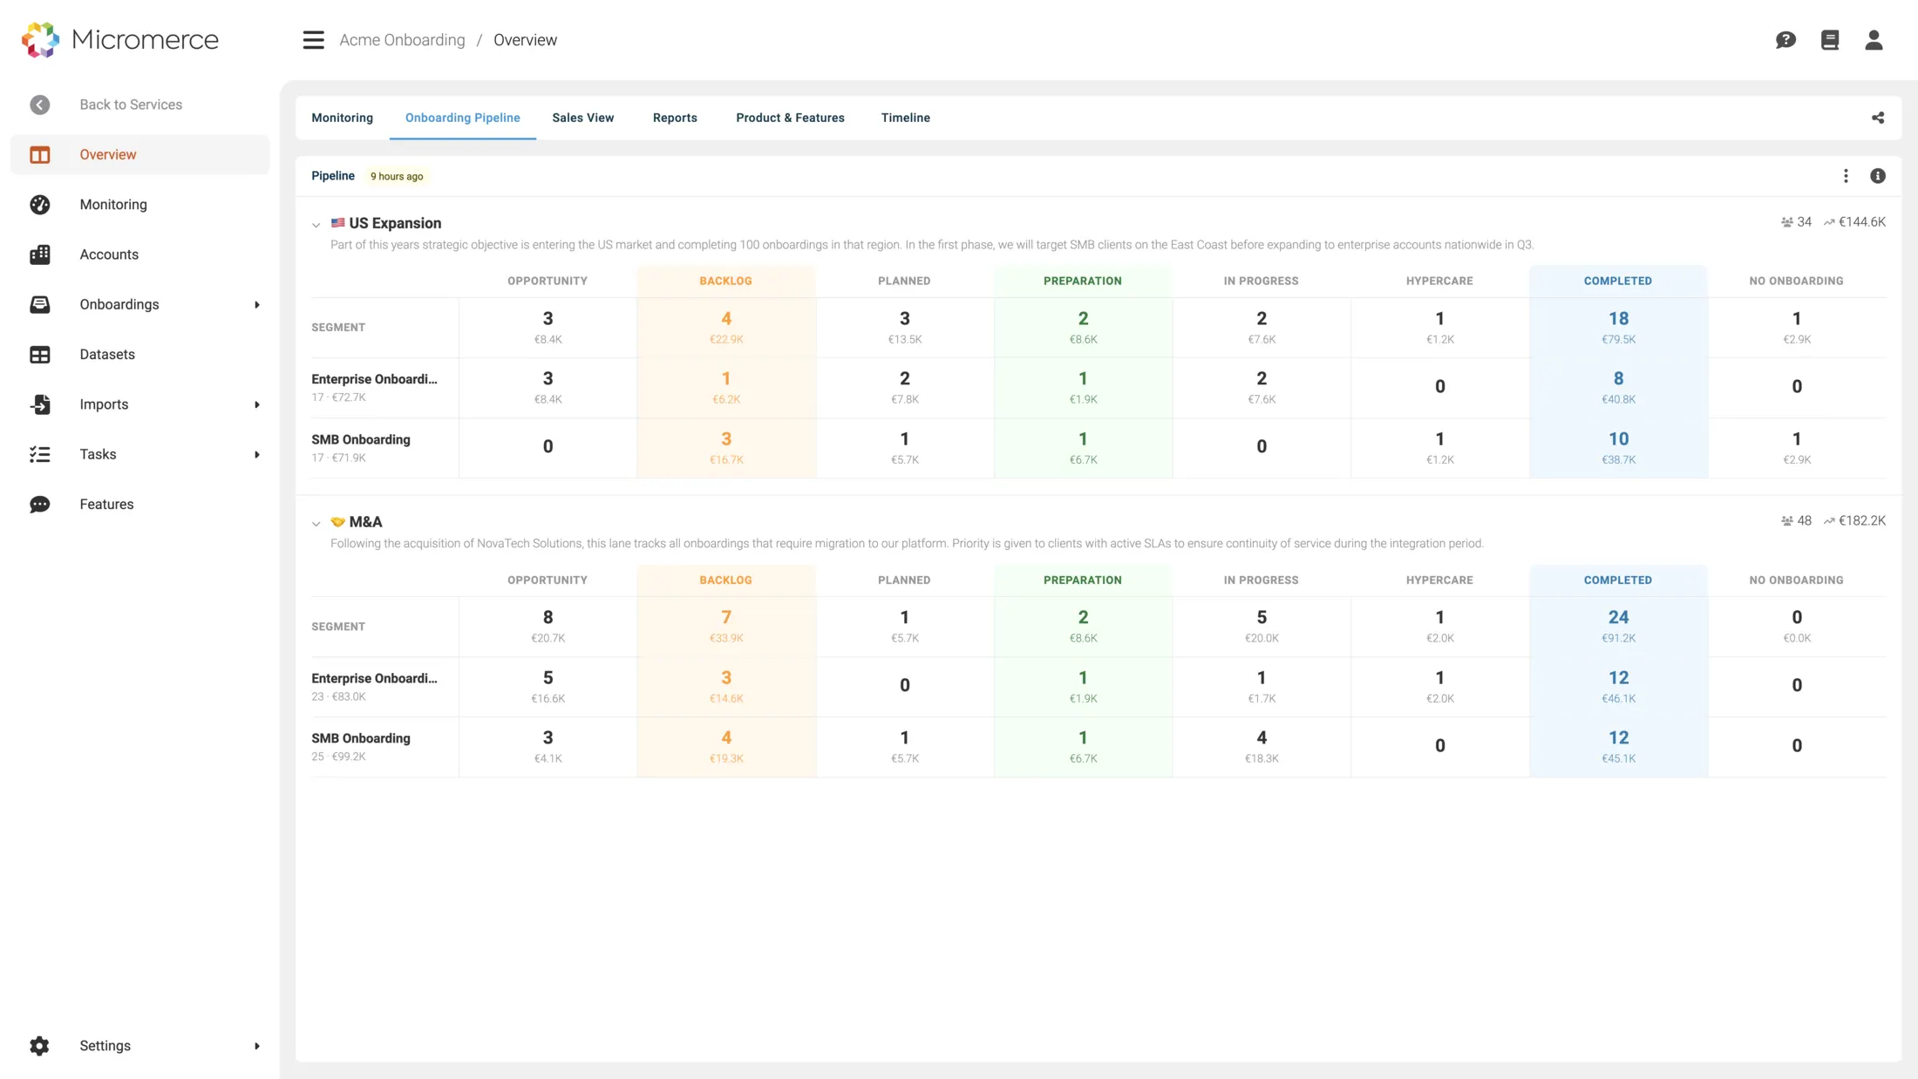Click the share icon in tab bar
The height and width of the screenshot is (1079, 1918).
(1878, 118)
